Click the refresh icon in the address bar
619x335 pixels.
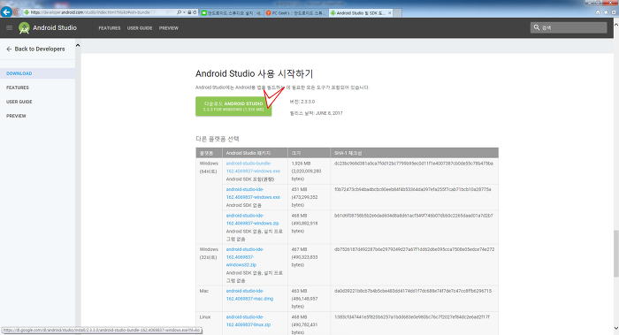(x=195, y=12)
